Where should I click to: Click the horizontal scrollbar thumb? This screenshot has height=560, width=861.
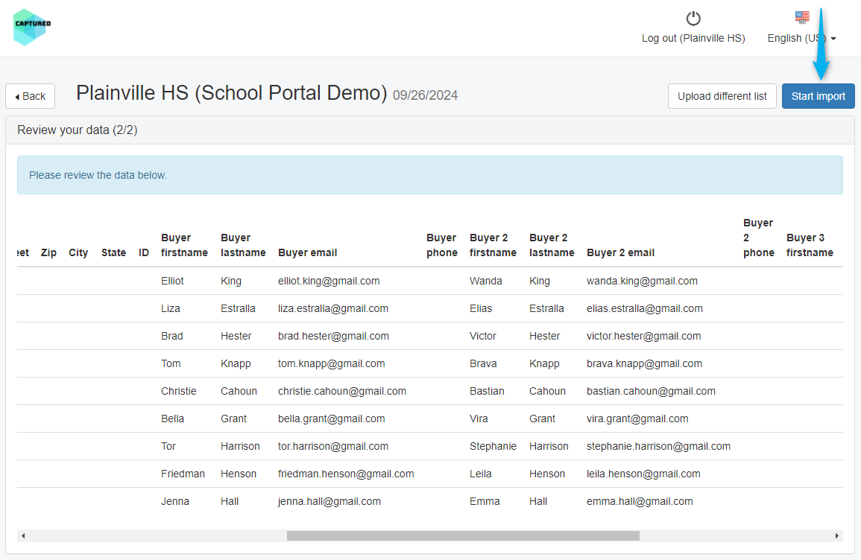pyautogui.click(x=463, y=535)
